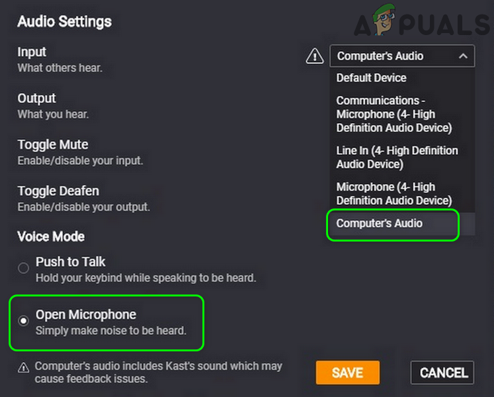Viewport: 494px width, 397px height.
Task: Collapse the Input dropdown using its chevron arrow
Action: tap(464, 56)
